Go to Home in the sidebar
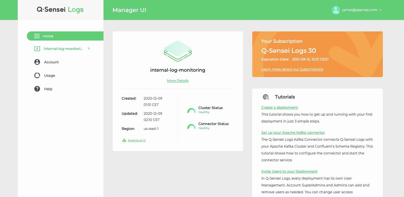This screenshot has width=404, height=197. point(65,36)
